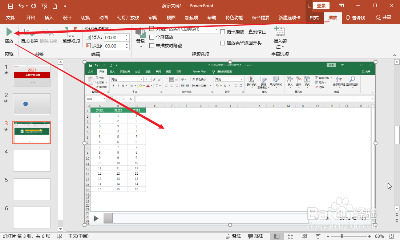Viewport: 400px width, 240px height.
Task: Click the Comments button in status bar
Action: (255, 236)
